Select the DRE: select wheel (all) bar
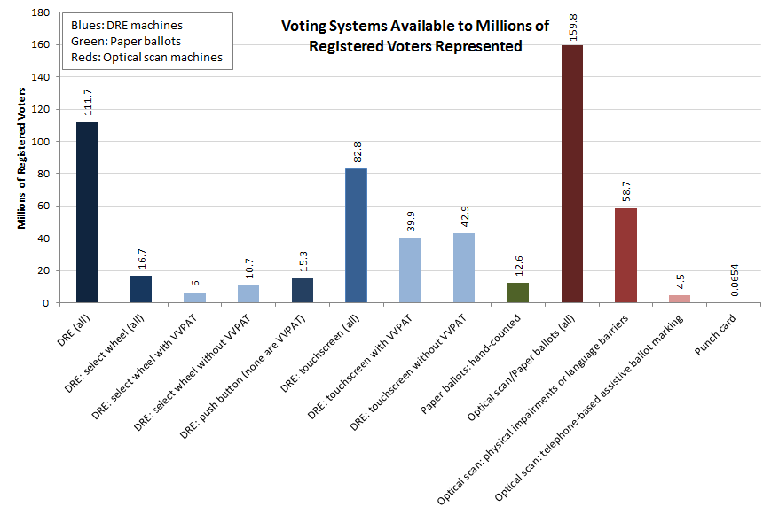 tap(141, 289)
